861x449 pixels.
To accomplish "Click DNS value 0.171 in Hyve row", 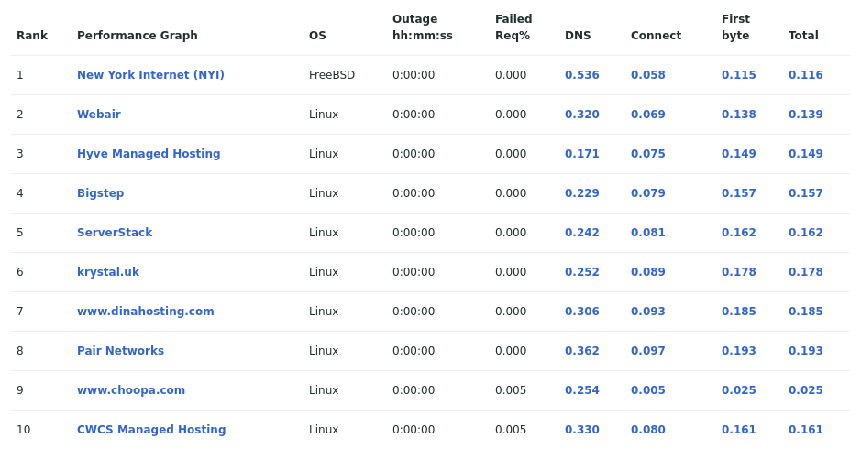I will pos(582,154).
